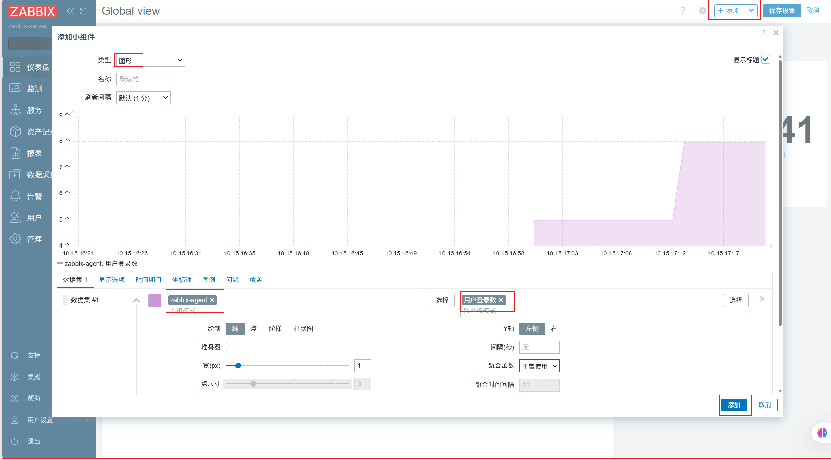Viewport: 831px width, 460px height.
Task: Collapse the sidebar with double-chevron icon
Action: (70, 11)
